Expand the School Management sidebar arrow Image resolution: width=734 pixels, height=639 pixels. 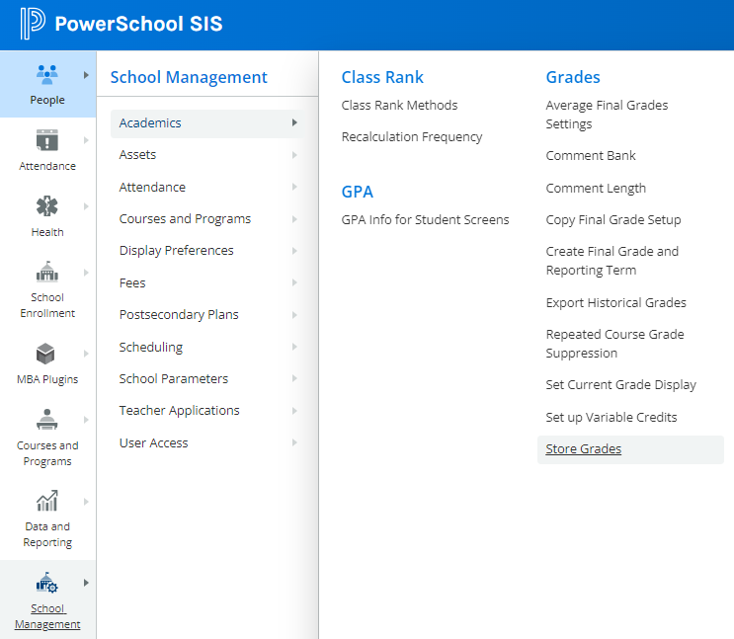click(86, 583)
